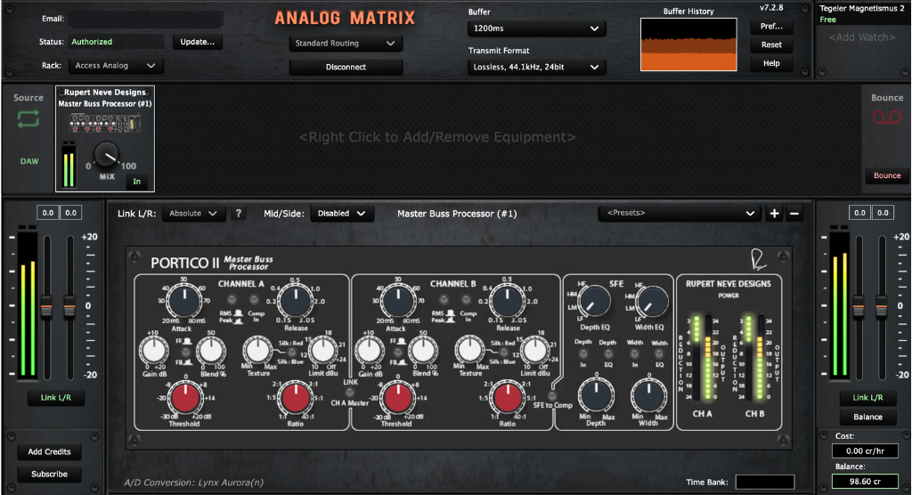Open the Transmit Format dropdown
This screenshot has width=912, height=495.
[x=536, y=67]
